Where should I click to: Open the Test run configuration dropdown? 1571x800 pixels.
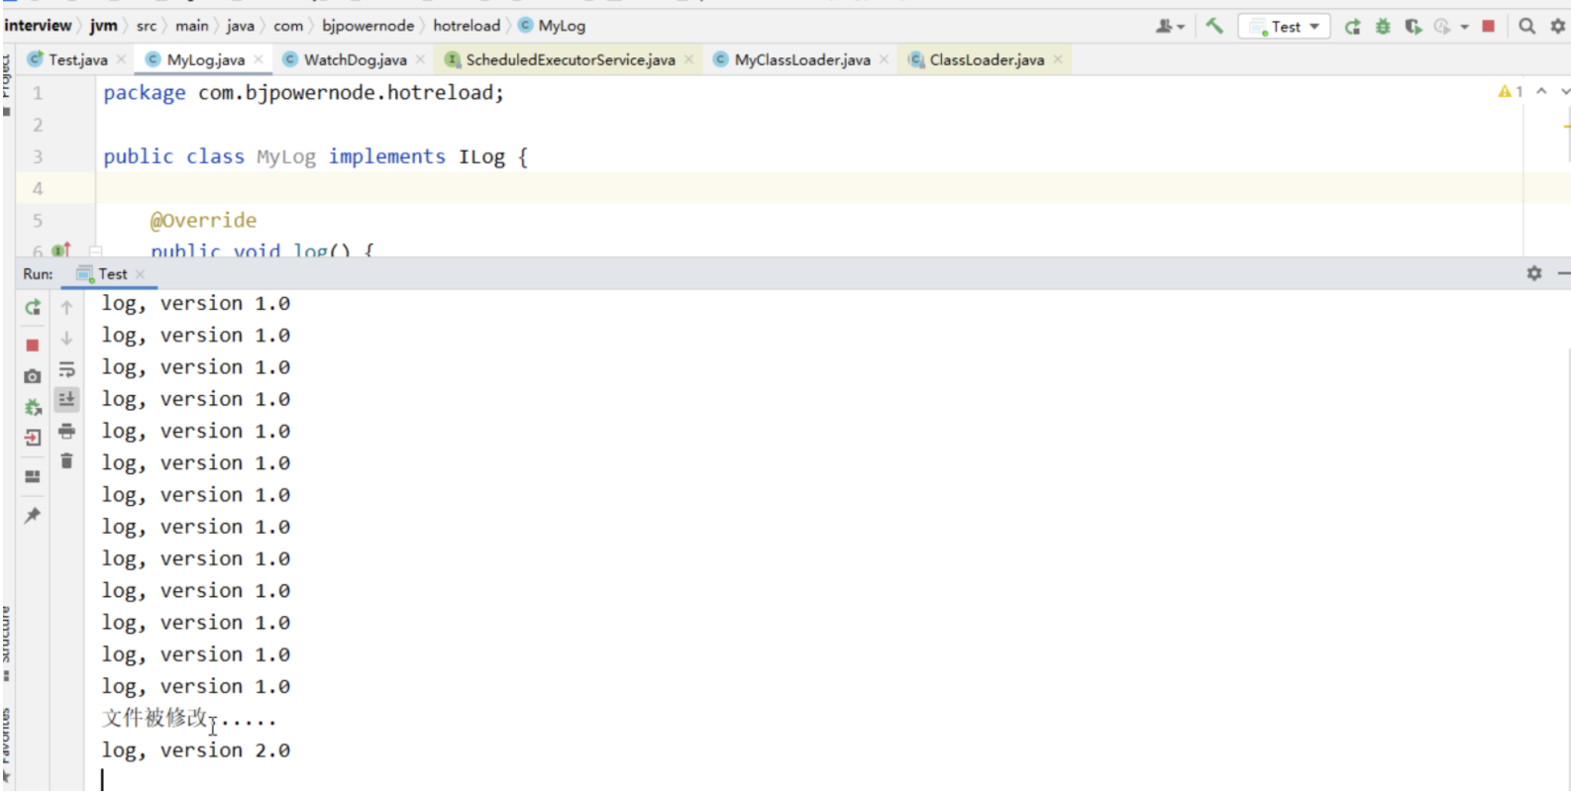tap(1284, 27)
